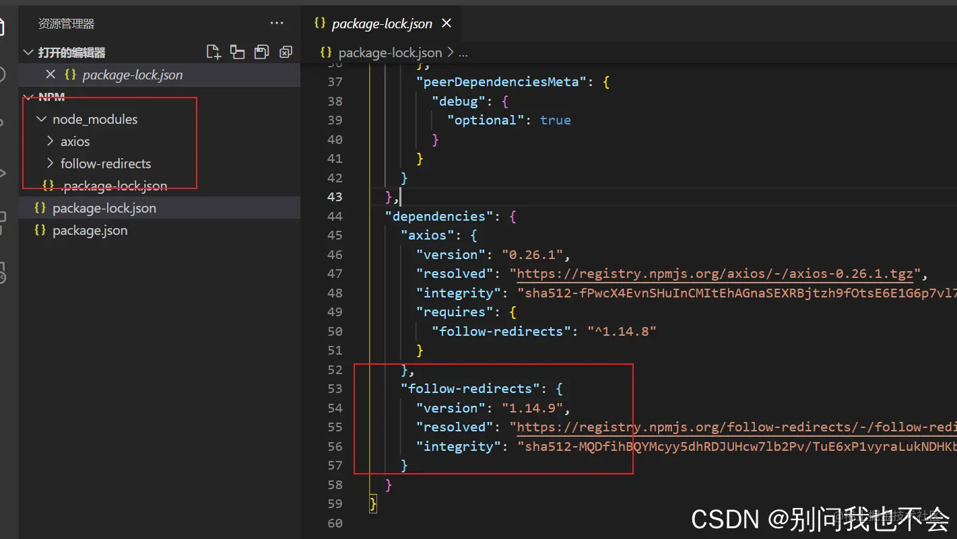Click the sha512-fPwcX4 integrity string on line 48
957x539 pixels.
click(737, 293)
